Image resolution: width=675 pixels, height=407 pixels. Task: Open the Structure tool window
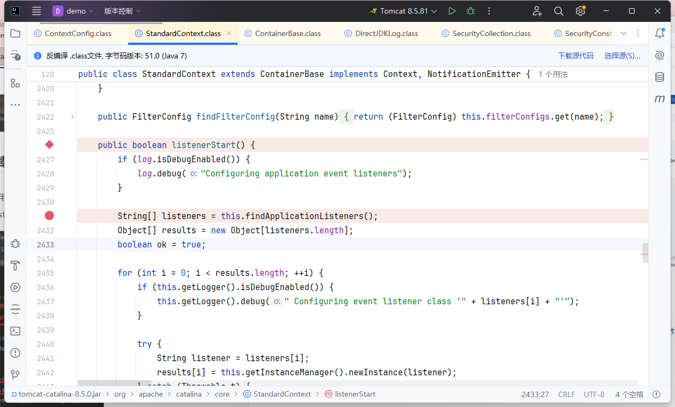(x=15, y=83)
